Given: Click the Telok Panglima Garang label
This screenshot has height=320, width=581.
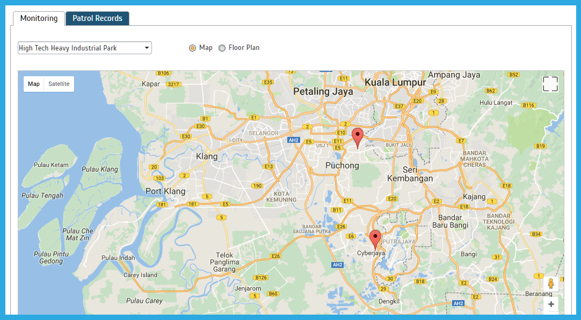Looking at the screenshot, I should click(x=224, y=262).
